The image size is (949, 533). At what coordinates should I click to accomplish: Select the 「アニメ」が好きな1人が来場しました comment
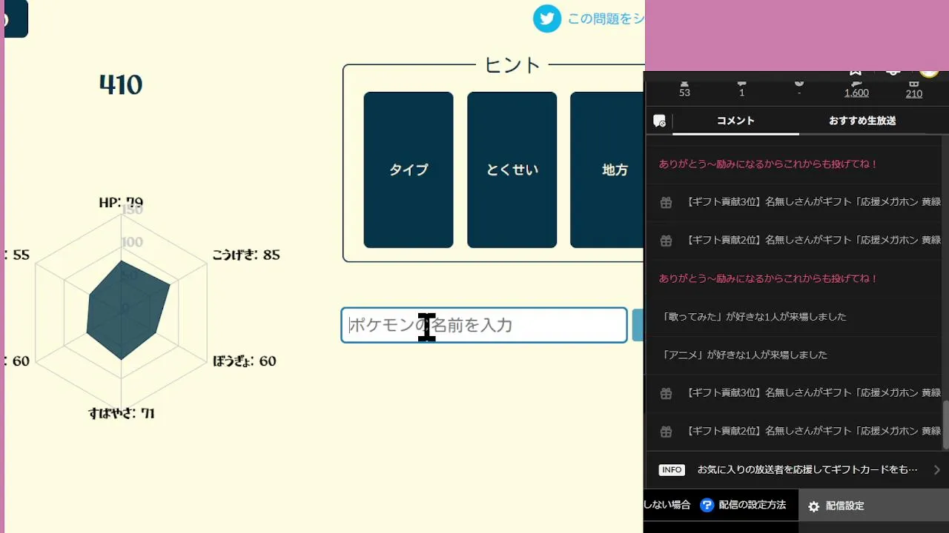pos(744,355)
